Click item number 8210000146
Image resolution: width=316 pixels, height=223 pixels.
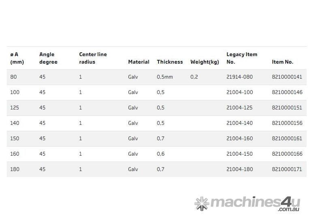287,92
